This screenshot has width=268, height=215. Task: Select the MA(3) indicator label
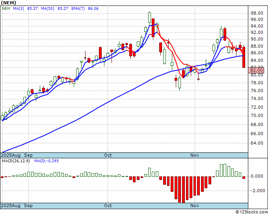point(19,9)
